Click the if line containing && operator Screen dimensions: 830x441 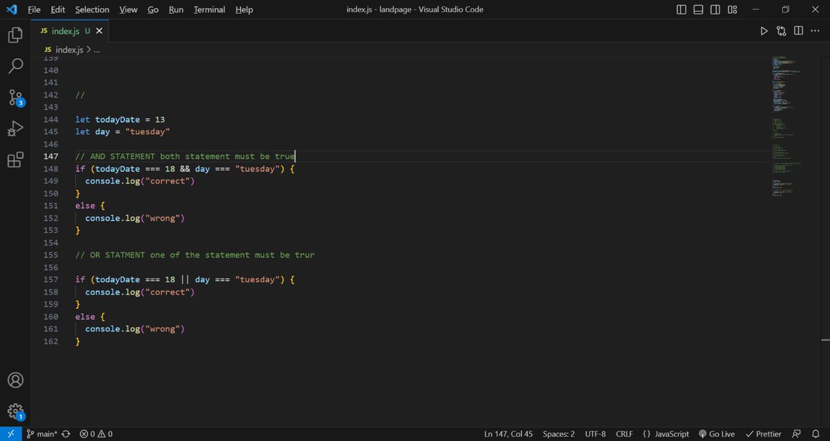[185, 169]
